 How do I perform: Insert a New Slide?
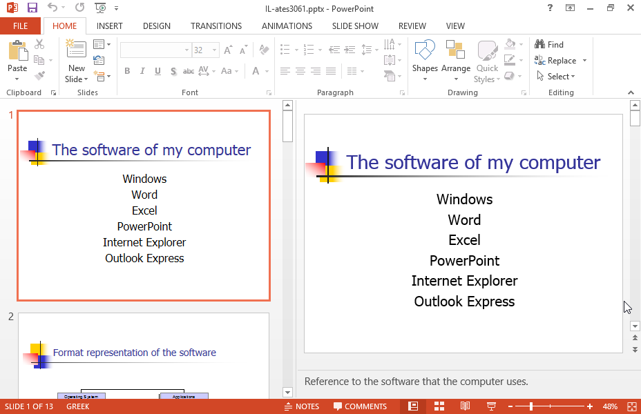[x=77, y=61]
